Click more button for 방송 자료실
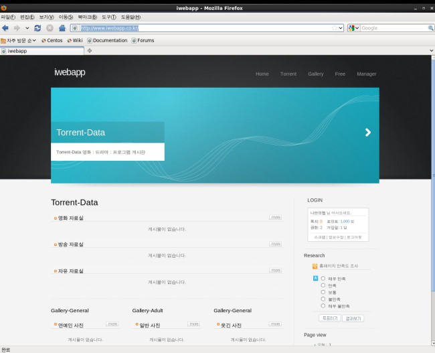The height and width of the screenshot is (353, 435). tap(276, 244)
